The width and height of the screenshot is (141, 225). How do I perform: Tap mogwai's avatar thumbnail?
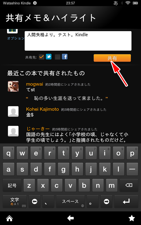pyautogui.click(x=13, y=86)
